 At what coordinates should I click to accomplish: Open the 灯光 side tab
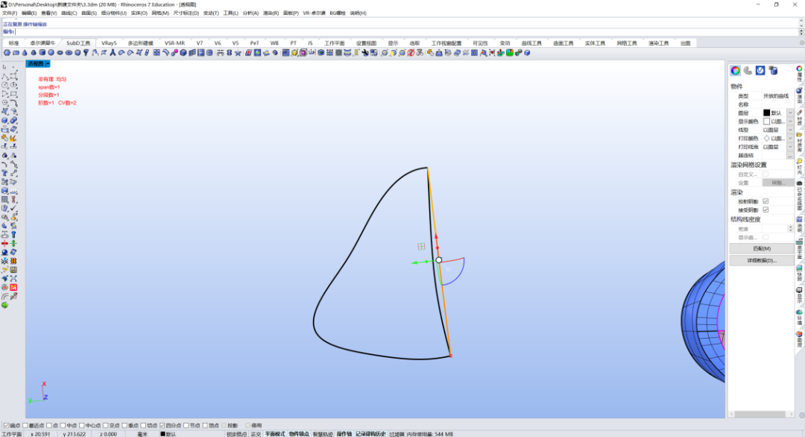(x=799, y=167)
